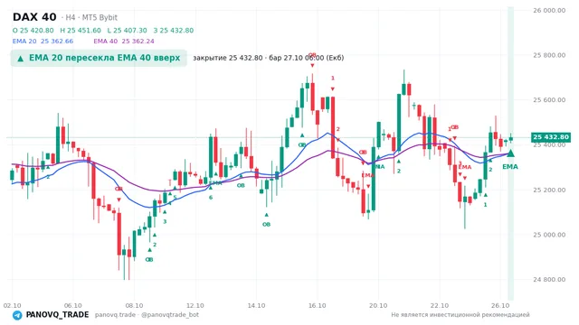Click the Не является инвестиционной рекомендацией disclaimer
This screenshot has height=325, width=579.
(460, 315)
